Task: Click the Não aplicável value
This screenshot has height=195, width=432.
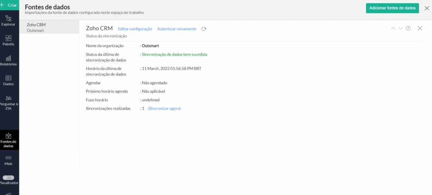Action: (x=154, y=91)
